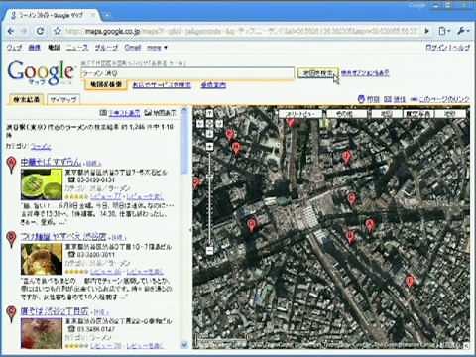476x357 pixels.
Task: Pan the map left with the arrow
Action: tap(200, 124)
